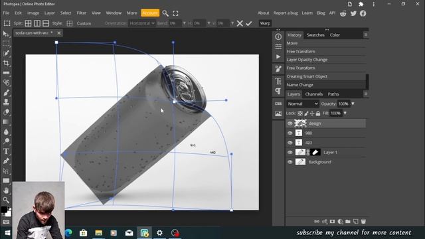Cancel the warp transform with X
Image resolution: width=425 pixels, height=239 pixels.
pos(240,23)
